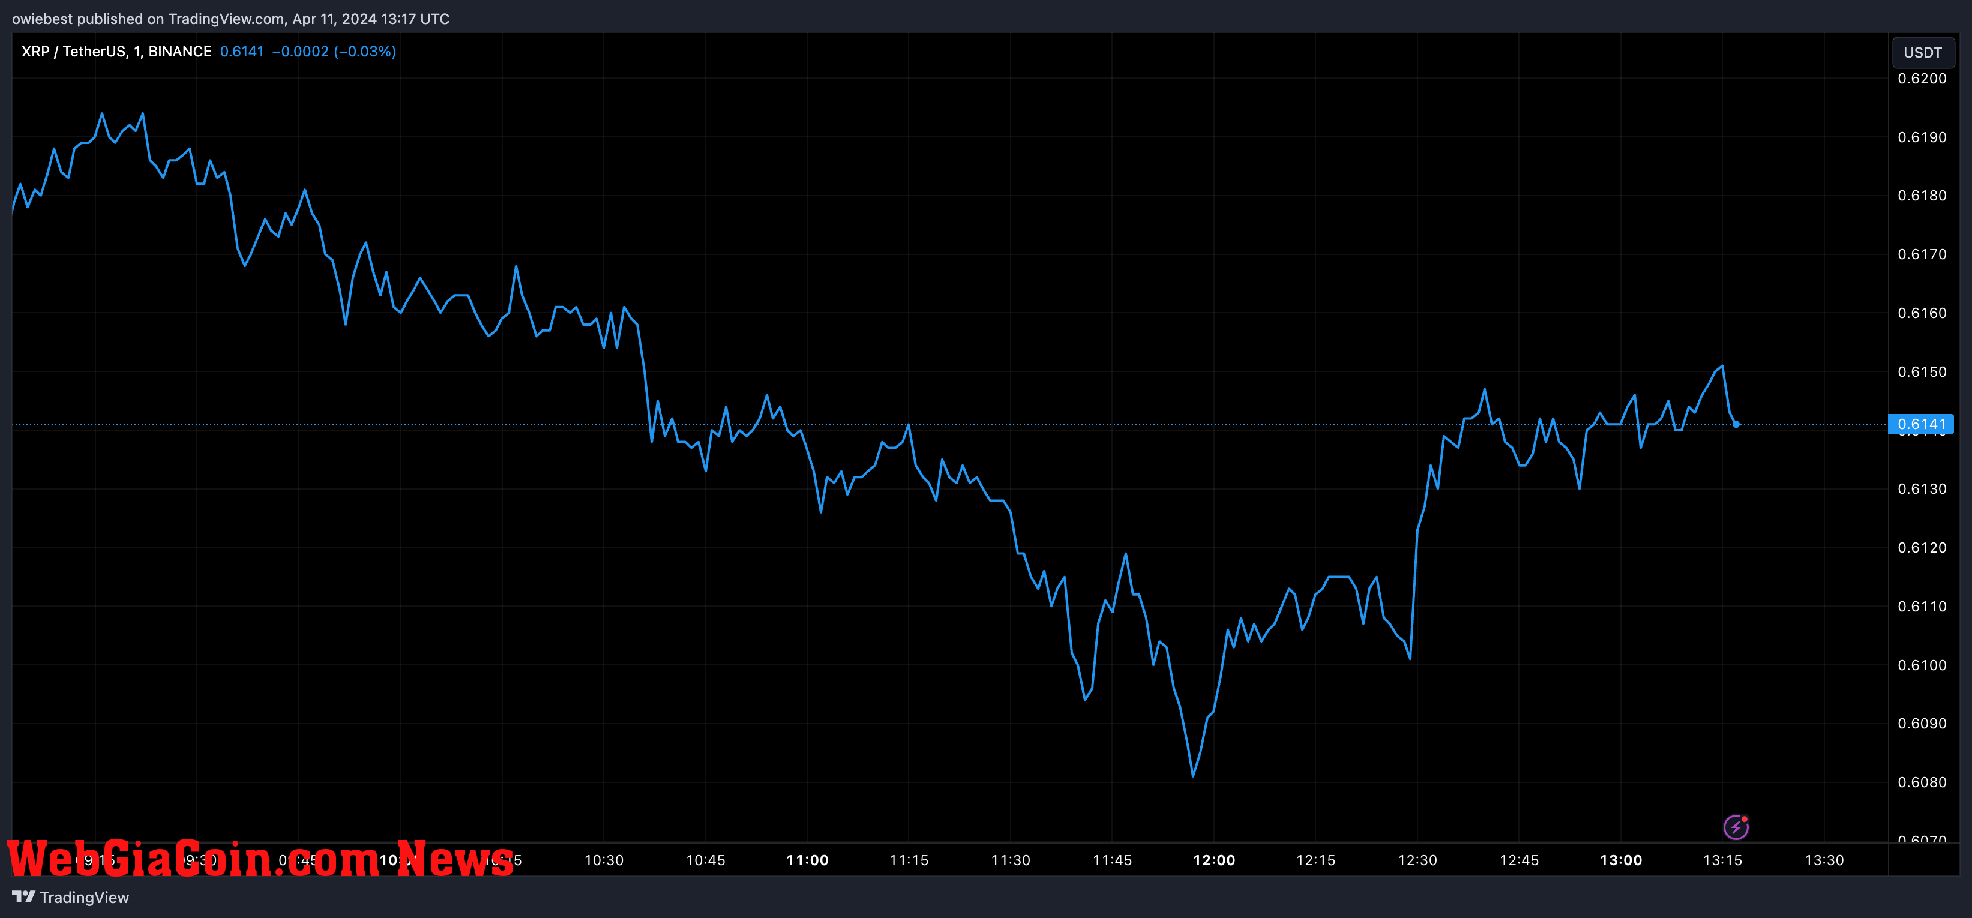Click the USDT currency button
The height and width of the screenshot is (918, 1972).
point(1922,52)
